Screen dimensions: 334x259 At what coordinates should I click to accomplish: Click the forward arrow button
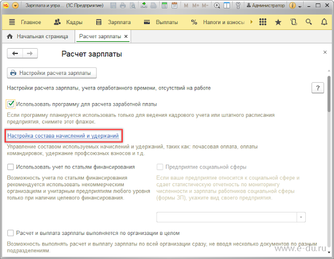coord(30,53)
